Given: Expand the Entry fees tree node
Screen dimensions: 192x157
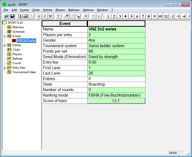Looking at the screenshot, I should coord(5,68).
